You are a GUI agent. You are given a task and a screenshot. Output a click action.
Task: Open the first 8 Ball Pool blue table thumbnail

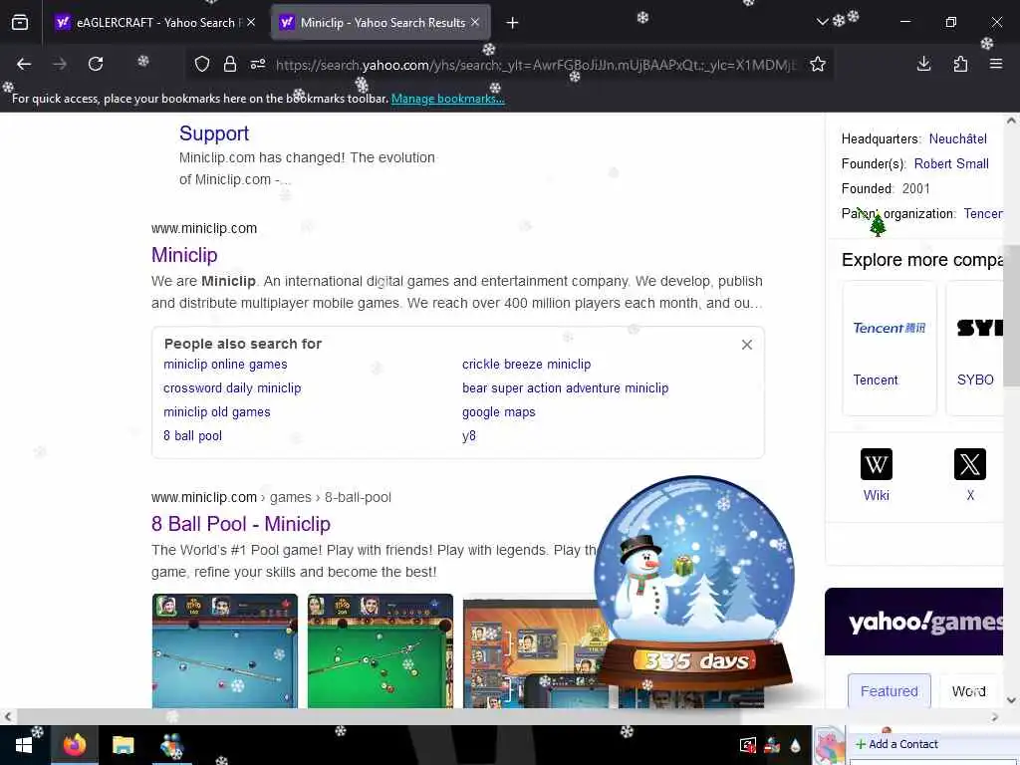click(224, 650)
